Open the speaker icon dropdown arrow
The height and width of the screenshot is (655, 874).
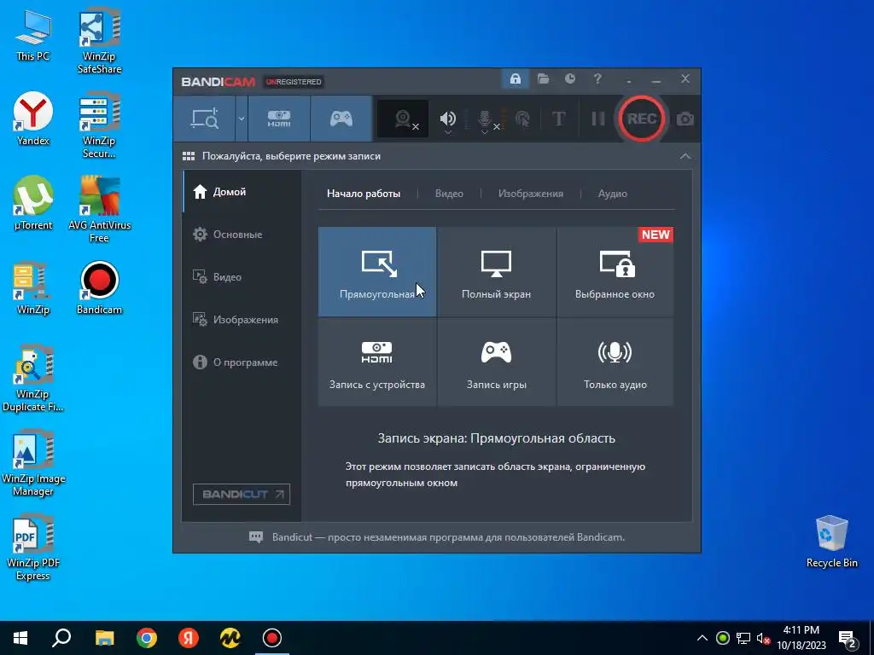pyautogui.click(x=447, y=132)
